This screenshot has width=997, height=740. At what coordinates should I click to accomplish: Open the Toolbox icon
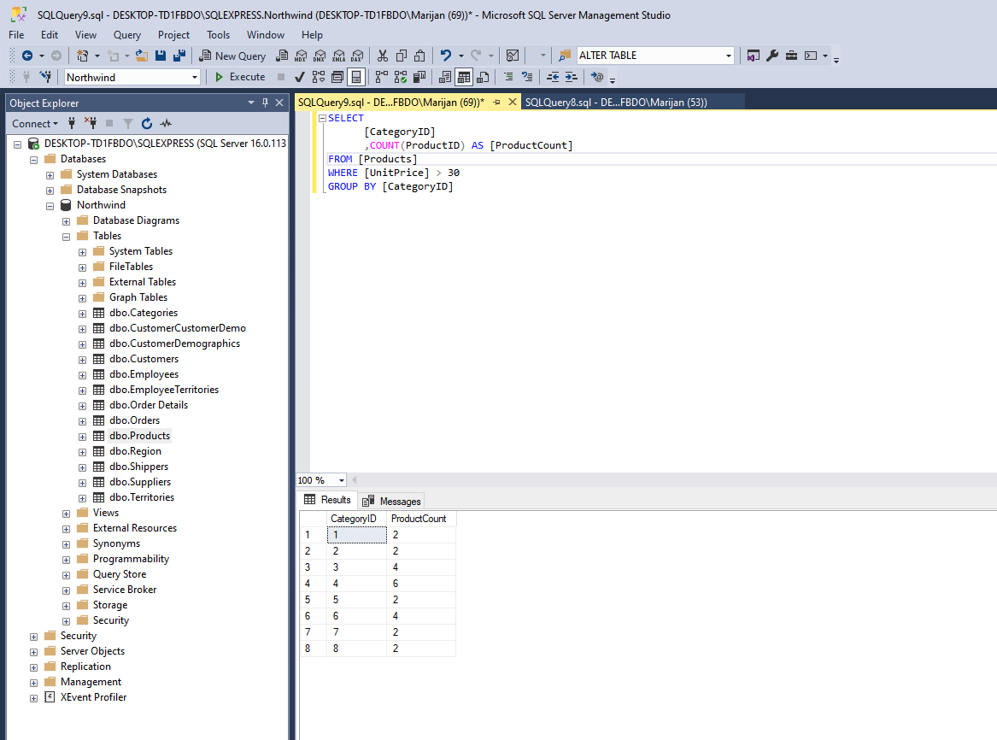tap(791, 56)
